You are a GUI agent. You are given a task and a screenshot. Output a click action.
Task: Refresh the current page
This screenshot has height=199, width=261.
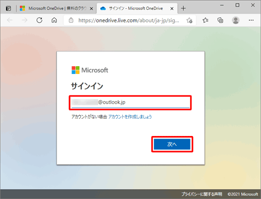[40, 20]
